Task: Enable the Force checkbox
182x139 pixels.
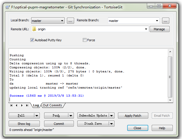Action: [85, 40]
